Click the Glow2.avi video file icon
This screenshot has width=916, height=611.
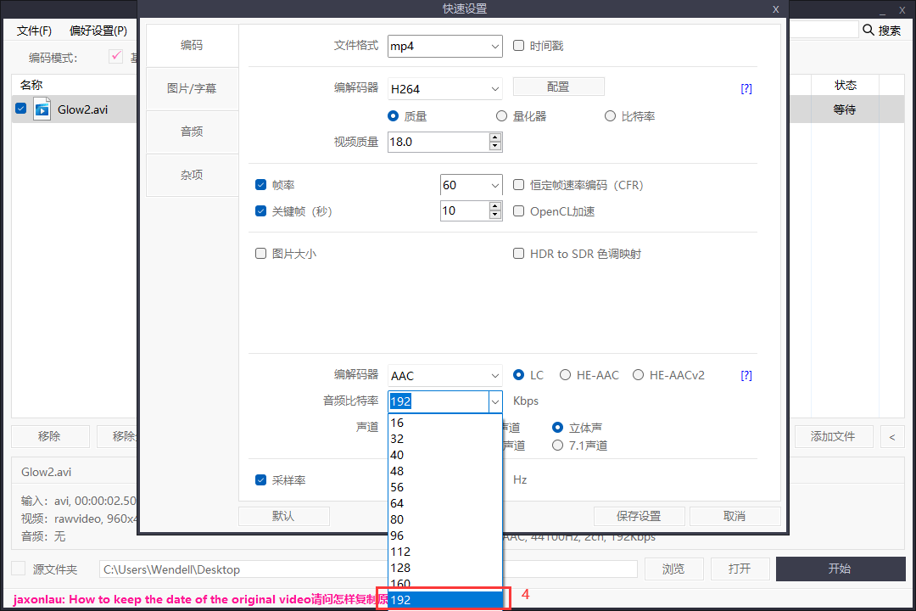click(x=42, y=109)
